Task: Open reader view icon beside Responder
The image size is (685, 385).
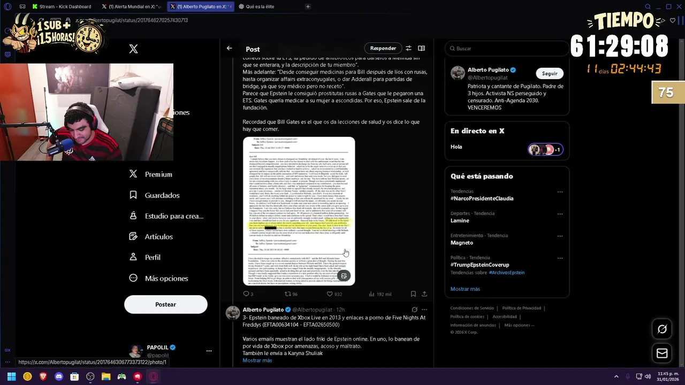Action: (421, 48)
